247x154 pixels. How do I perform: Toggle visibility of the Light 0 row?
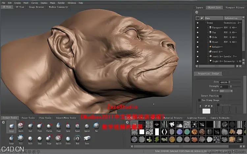[x=198, y=61]
